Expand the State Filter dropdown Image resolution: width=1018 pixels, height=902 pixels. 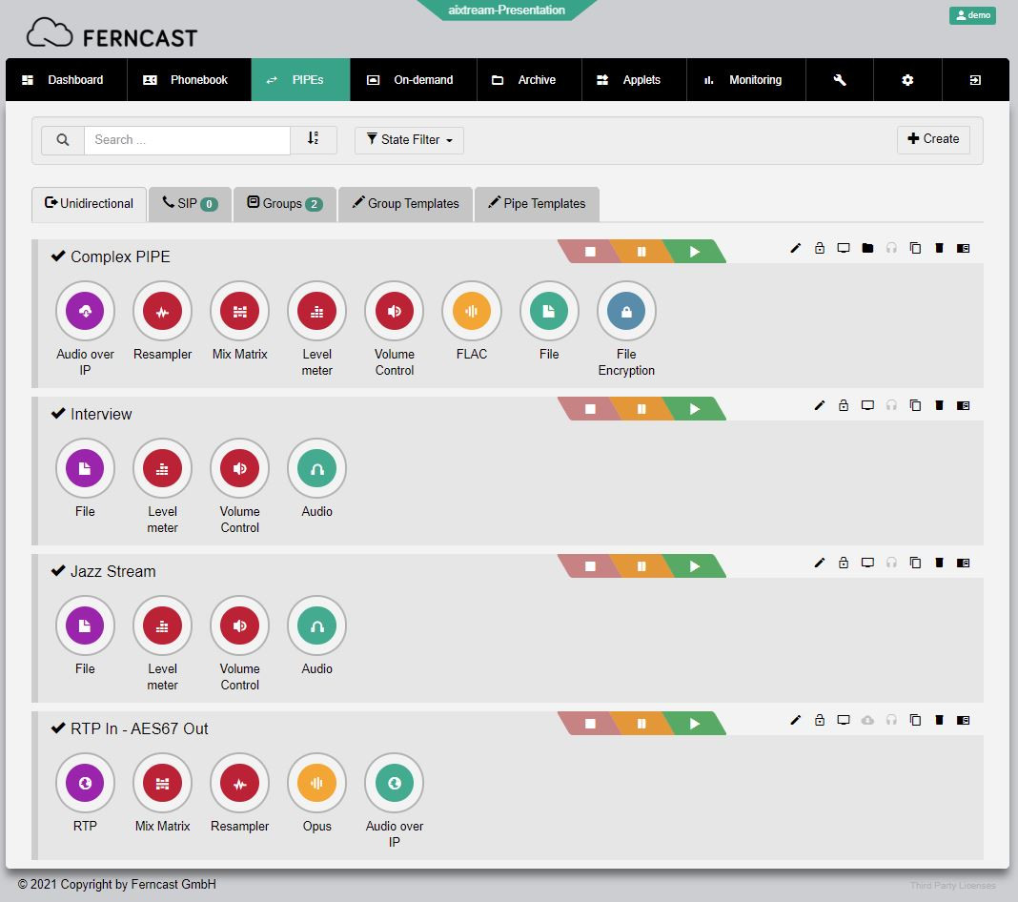click(409, 140)
